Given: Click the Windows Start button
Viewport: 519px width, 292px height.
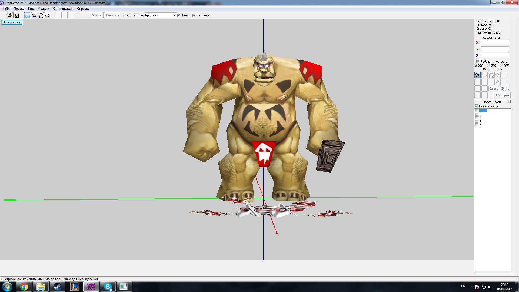Looking at the screenshot, I should (7, 287).
